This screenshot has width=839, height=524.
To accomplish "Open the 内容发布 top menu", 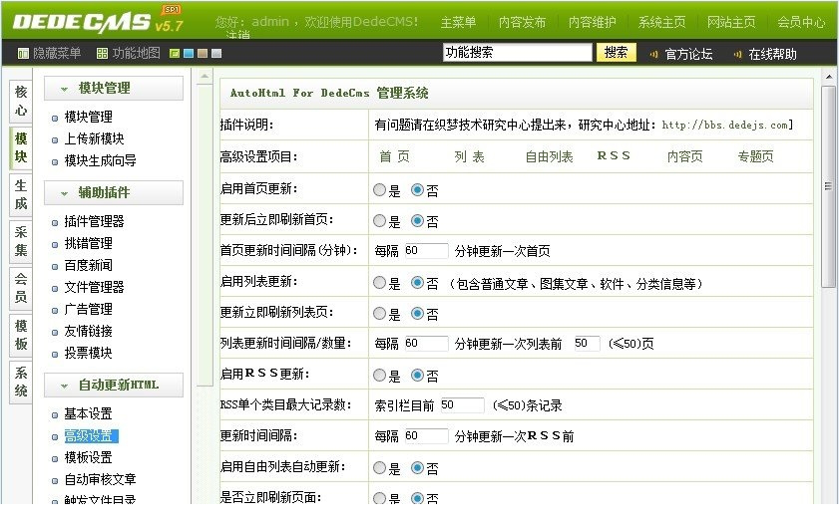I will coord(522,23).
